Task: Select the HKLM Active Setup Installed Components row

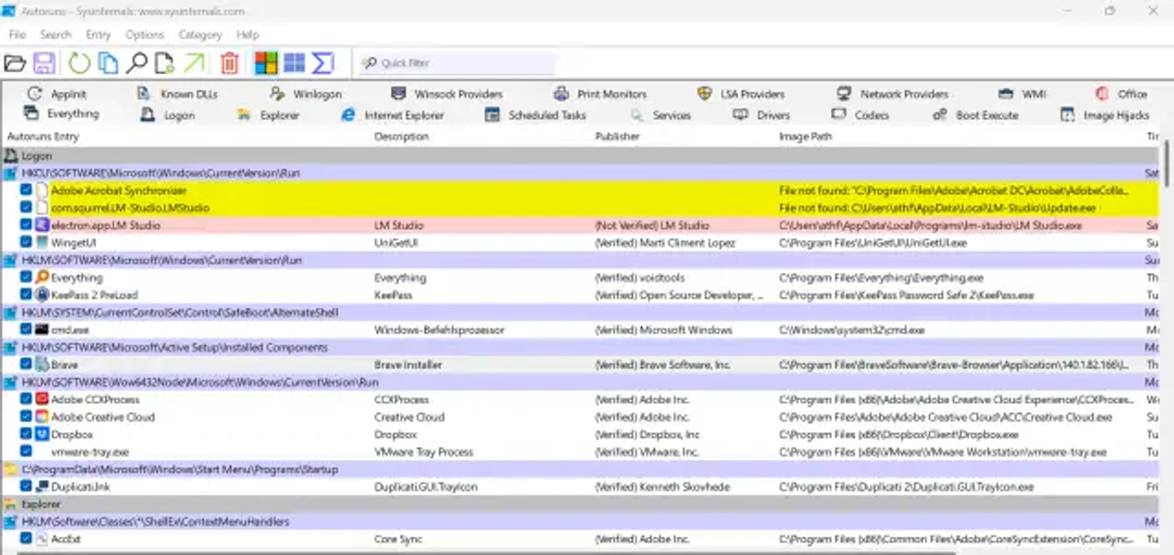Action: pyautogui.click(x=581, y=347)
